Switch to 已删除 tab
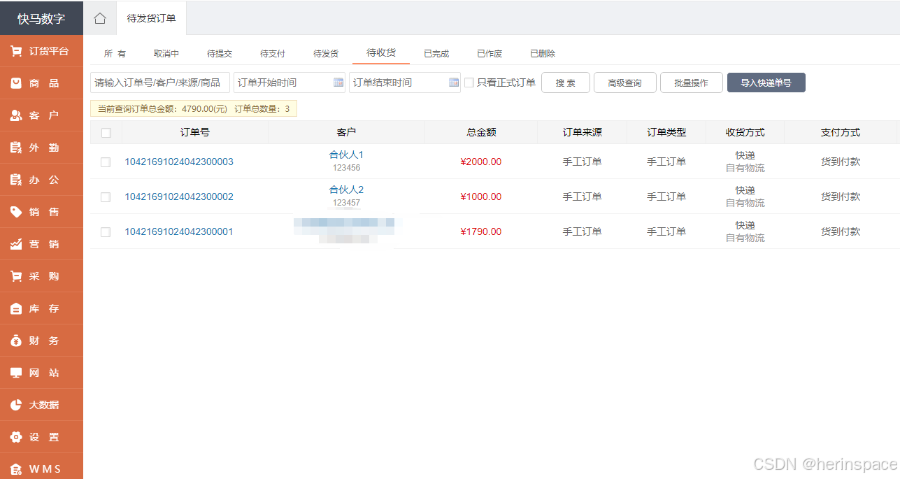 543,54
